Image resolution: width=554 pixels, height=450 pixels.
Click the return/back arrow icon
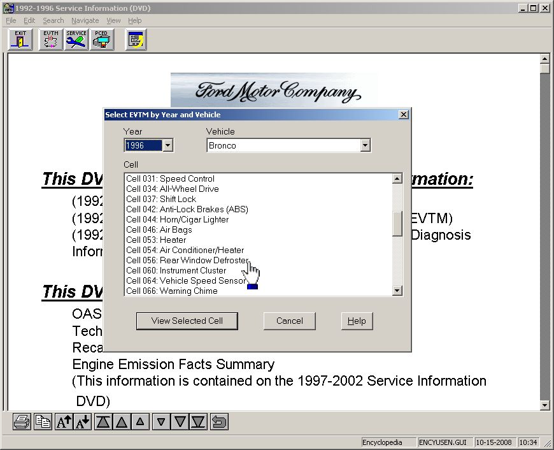[219, 422]
